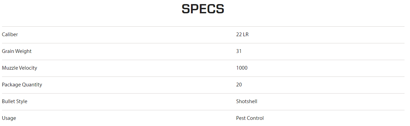
Task: Select the Bullet Style label
Action: (x=14, y=101)
